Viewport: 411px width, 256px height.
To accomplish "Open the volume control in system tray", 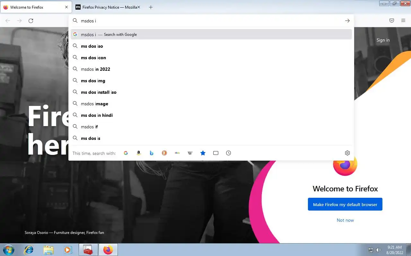I will click(379, 250).
